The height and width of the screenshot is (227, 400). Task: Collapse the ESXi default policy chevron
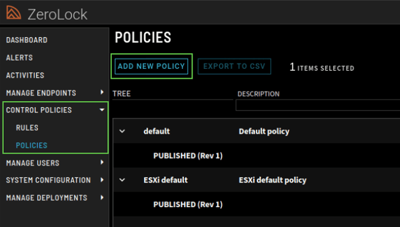[122, 180]
